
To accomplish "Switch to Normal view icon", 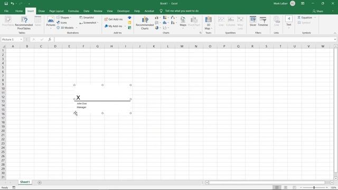I will [277, 187].
